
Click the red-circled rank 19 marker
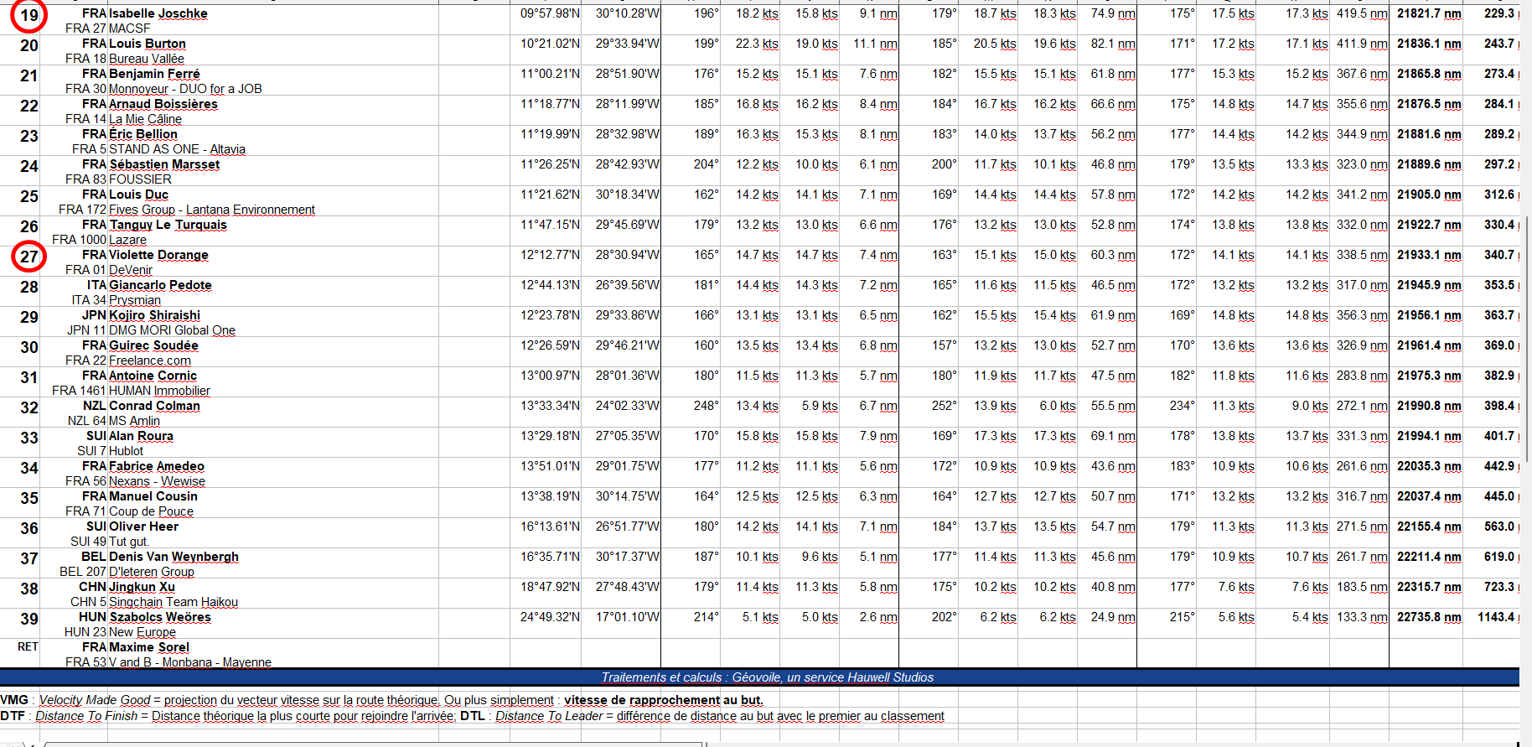[29, 15]
